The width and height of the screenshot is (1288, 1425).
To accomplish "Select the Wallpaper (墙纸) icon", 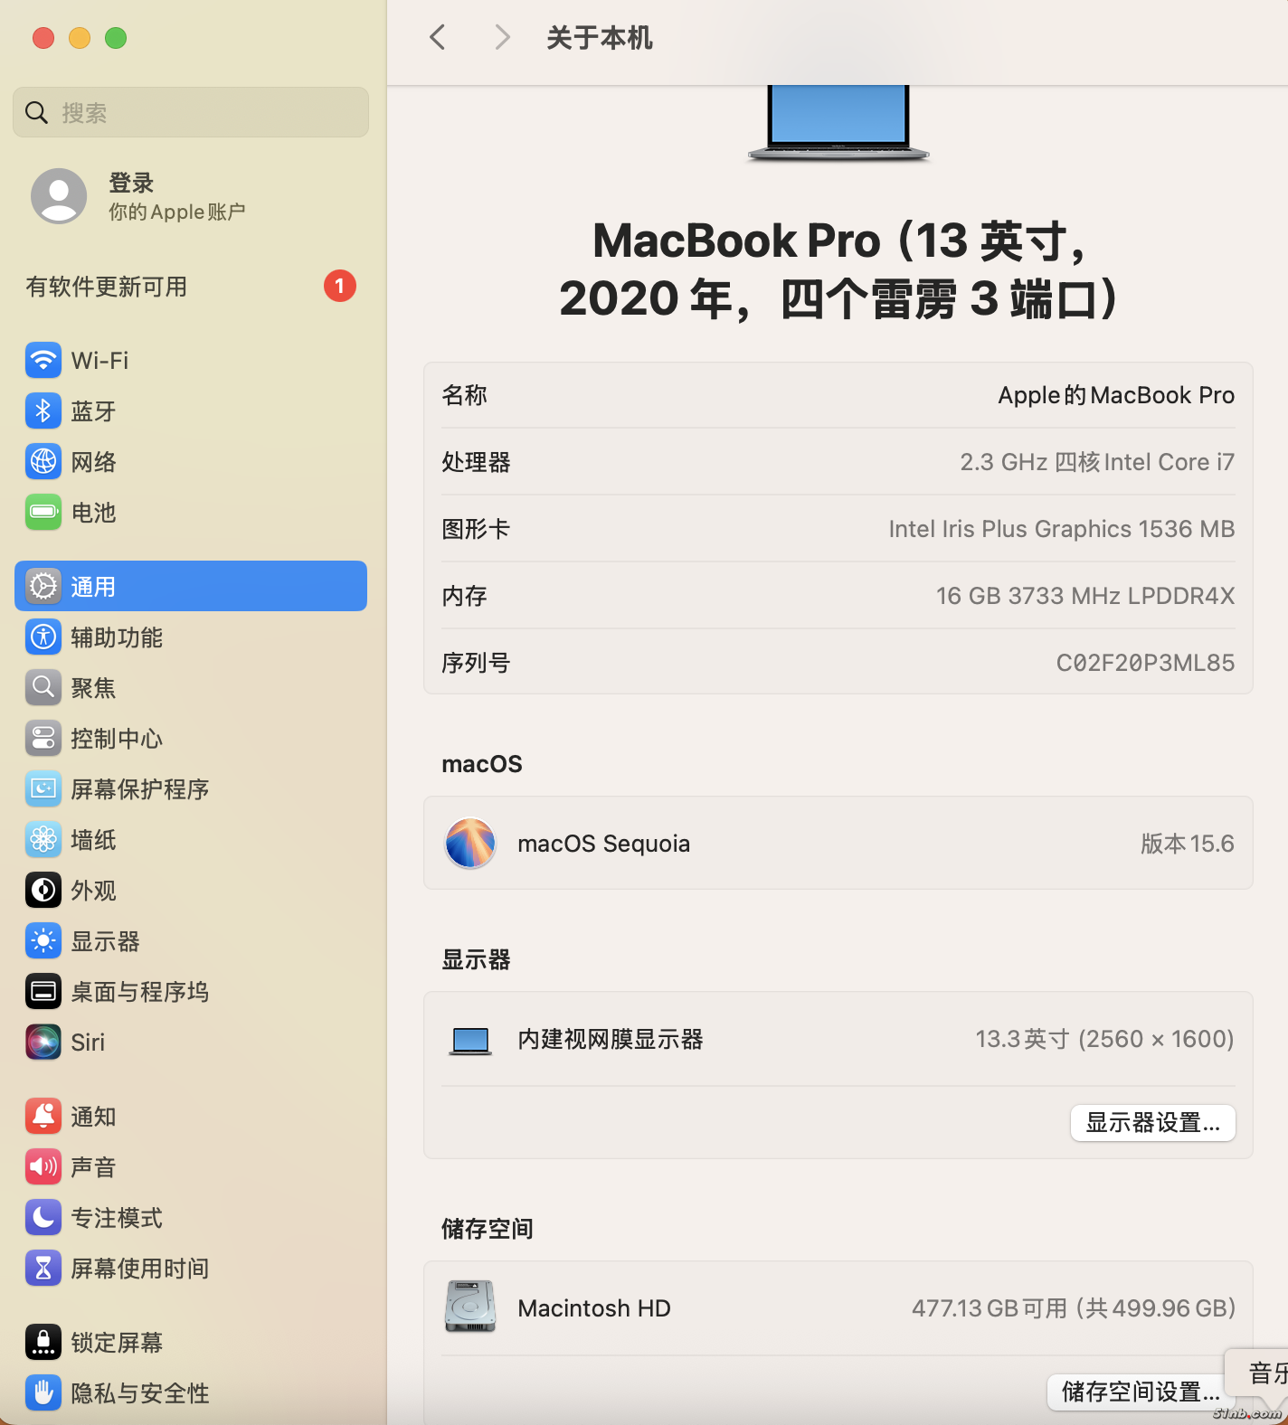I will coord(43,839).
